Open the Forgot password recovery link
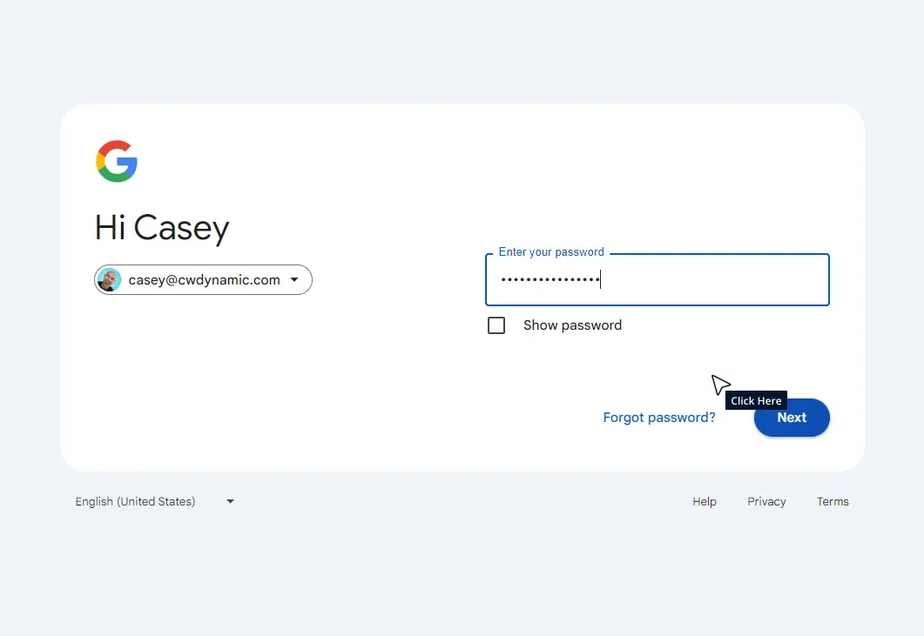Image resolution: width=924 pixels, height=636 pixels. 659,417
